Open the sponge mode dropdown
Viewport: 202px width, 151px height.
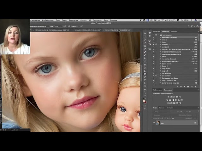pyautogui.click(x=48, y=26)
